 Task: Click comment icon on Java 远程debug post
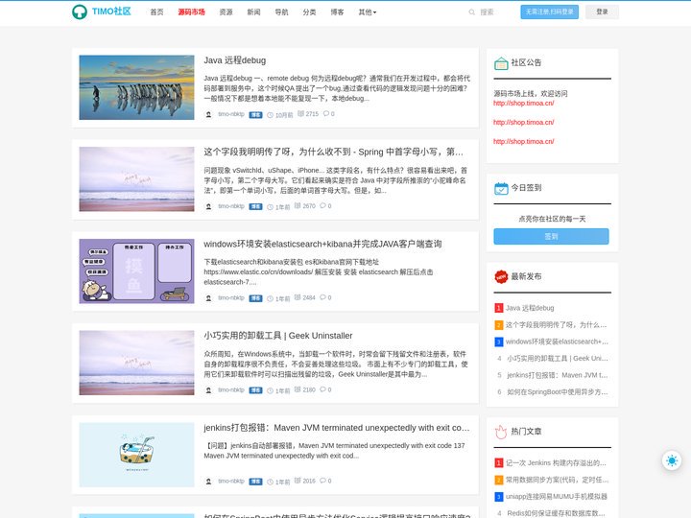pyautogui.click(x=326, y=113)
